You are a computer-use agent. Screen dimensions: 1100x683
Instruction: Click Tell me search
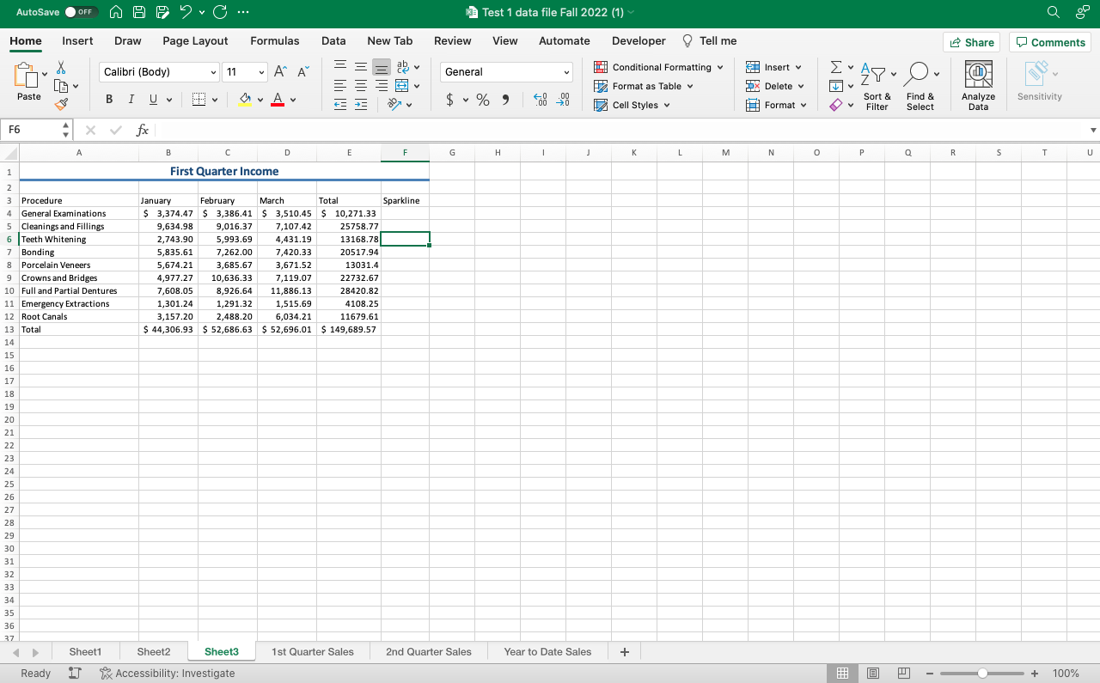point(709,40)
